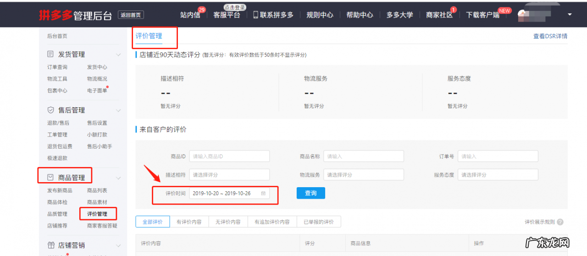
Task: Open 站内信 messages
Action: click(x=190, y=15)
